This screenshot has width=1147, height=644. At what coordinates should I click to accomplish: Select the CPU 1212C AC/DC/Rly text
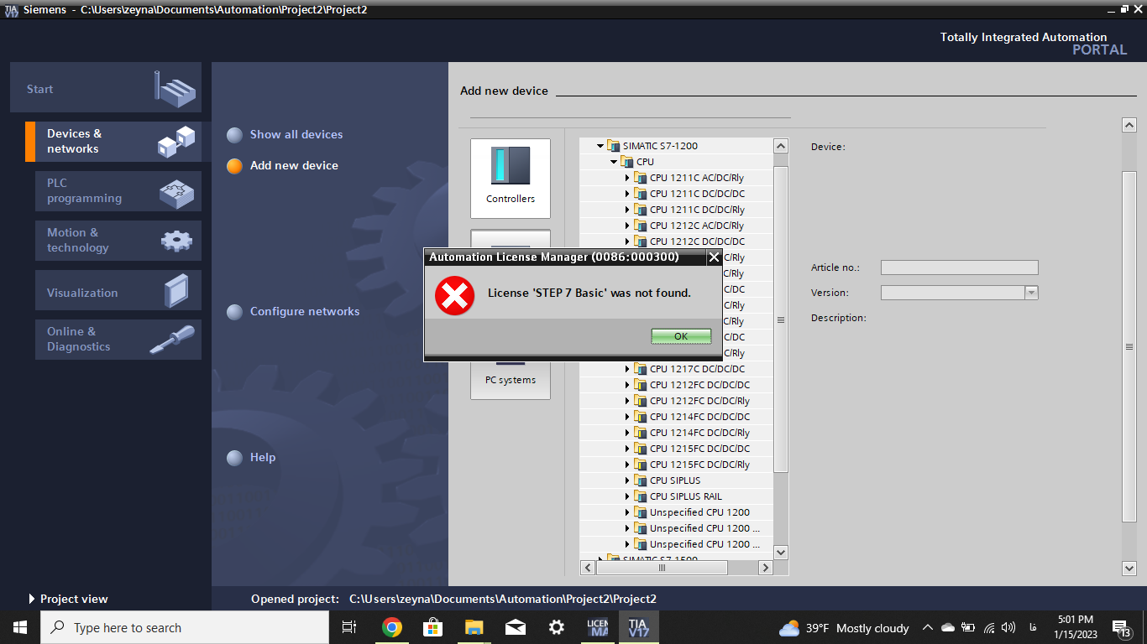coord(697,226)
